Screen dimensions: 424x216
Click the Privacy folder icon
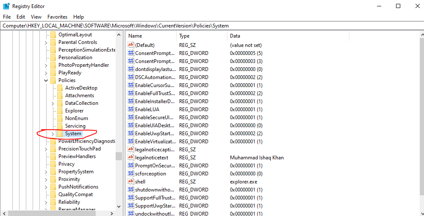tap(53, 164)
